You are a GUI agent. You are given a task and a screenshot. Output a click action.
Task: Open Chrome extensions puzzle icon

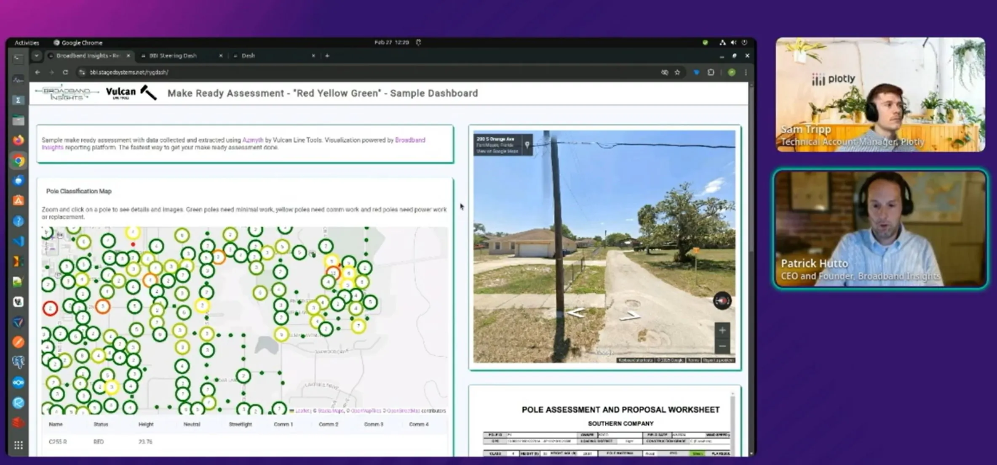(x=711, y=72)
